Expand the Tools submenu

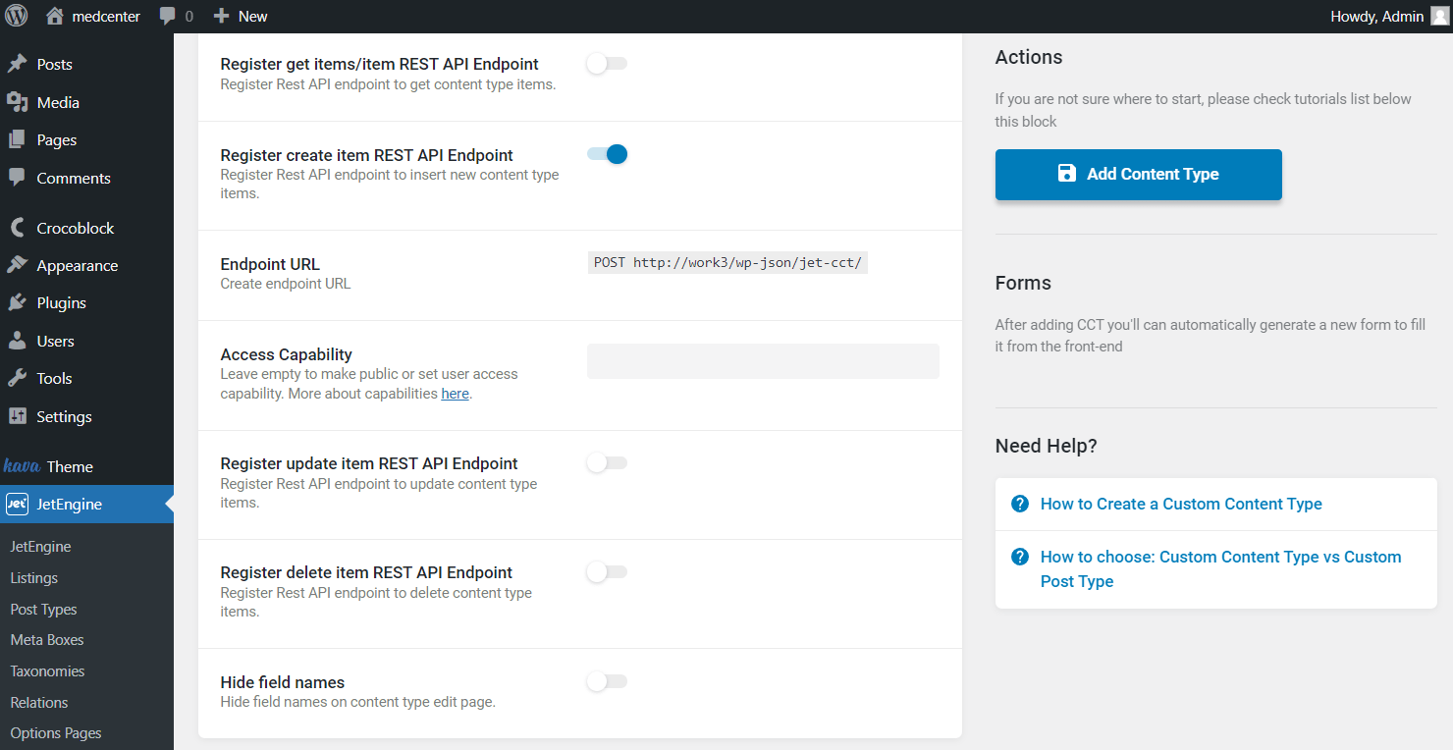[46, 378]
